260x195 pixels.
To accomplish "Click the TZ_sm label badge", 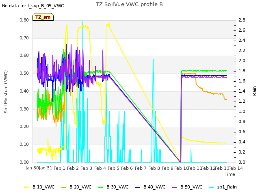I will [x=43, y=17].
